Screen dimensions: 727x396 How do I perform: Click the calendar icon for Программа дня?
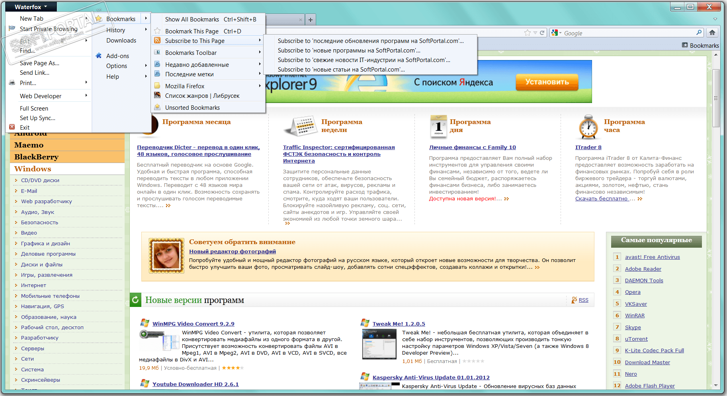[438, 126]
